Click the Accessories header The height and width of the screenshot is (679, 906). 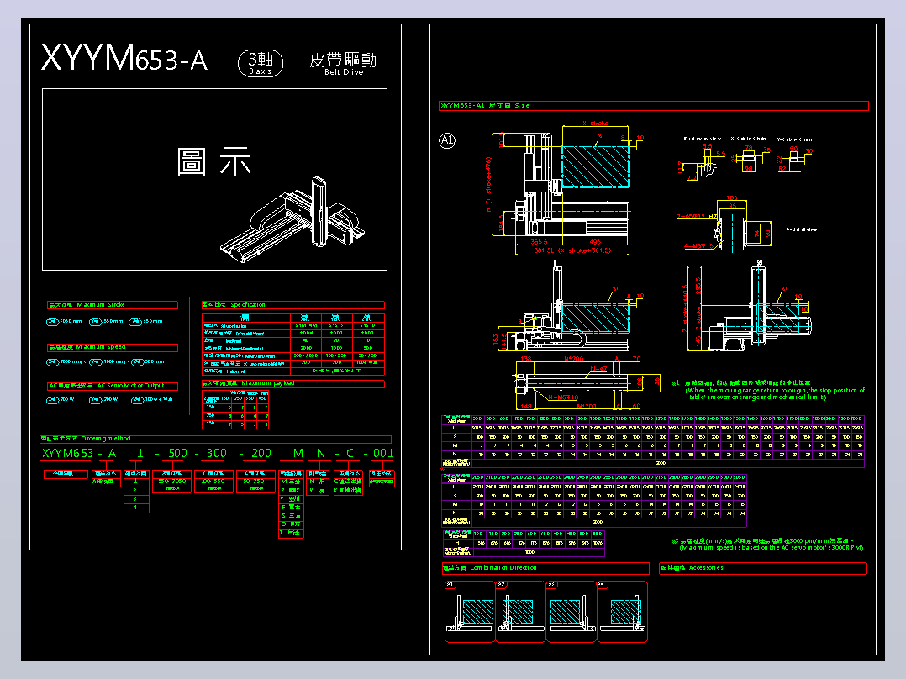763,568
